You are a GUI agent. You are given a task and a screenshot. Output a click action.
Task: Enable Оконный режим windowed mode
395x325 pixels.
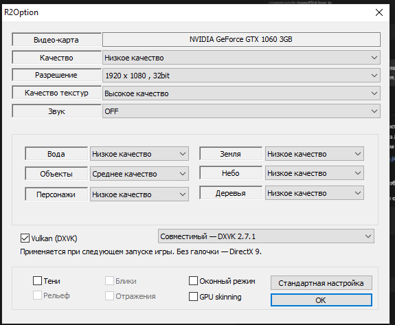tap(193, 280)
